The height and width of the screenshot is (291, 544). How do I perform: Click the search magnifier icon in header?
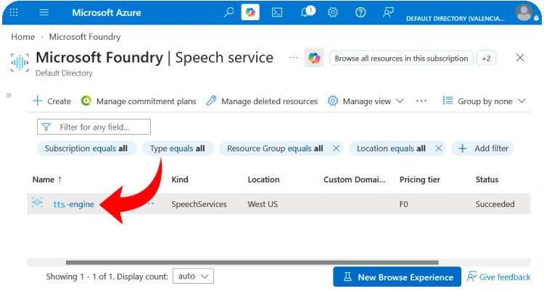click(228, 12)
